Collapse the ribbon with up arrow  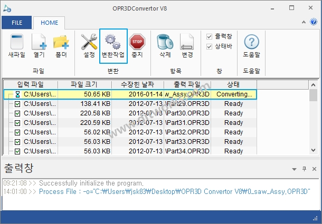(x=304, y=22)
